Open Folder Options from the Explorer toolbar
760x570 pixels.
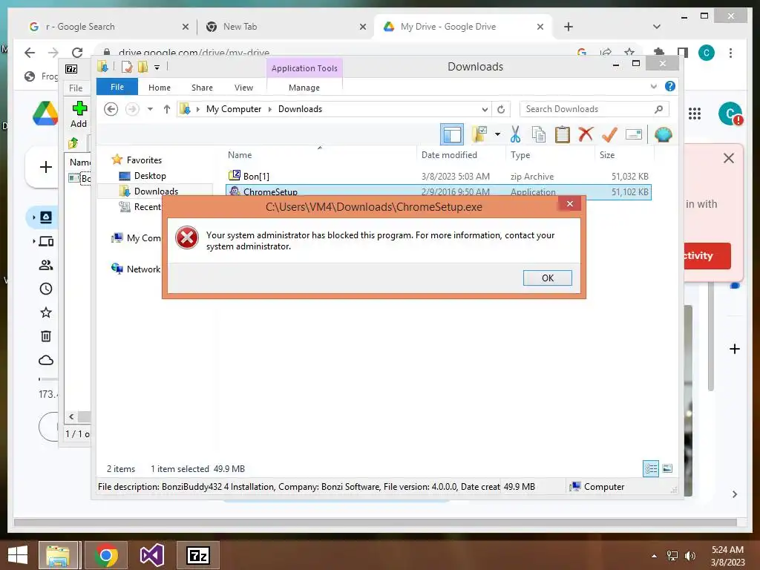coord(480,134)
